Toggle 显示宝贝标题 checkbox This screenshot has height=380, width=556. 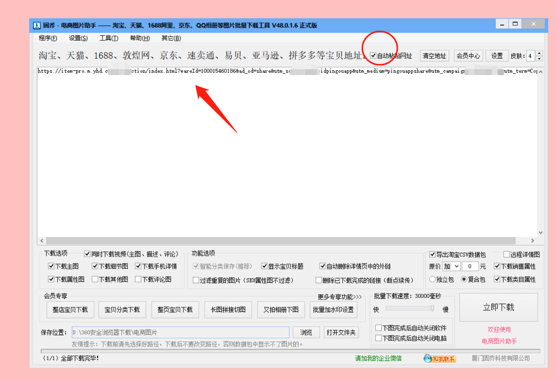click(x=264, y=266)
